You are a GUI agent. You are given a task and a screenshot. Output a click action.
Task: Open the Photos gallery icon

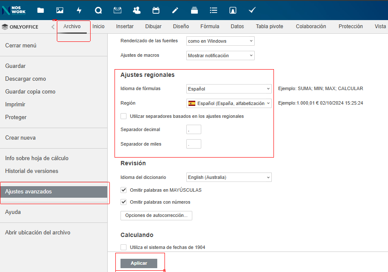click(60, 10)
